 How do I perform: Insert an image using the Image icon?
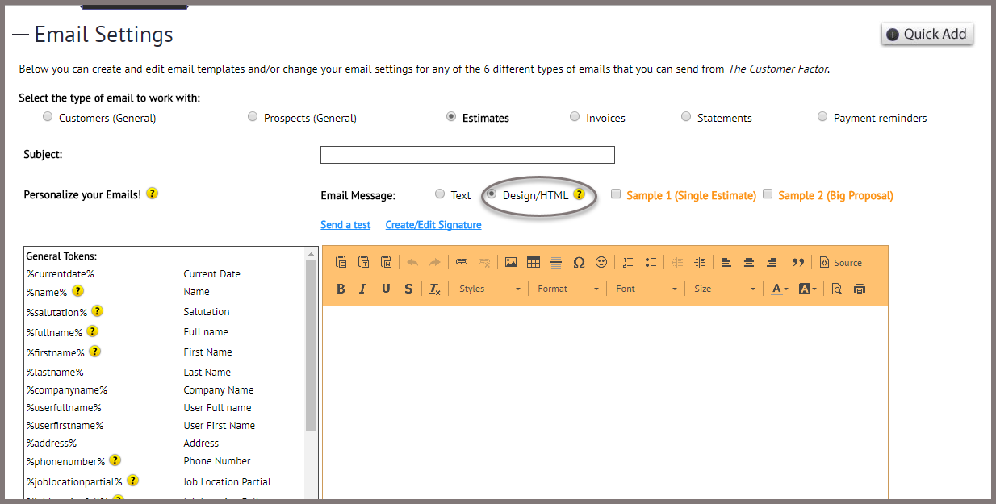511,262
